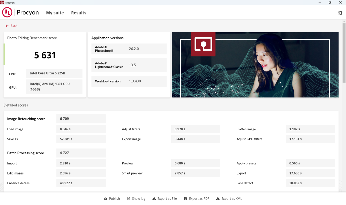Click the Export as File download icon
The width and height of the screenshot is (346, 205).
point(154,199)
